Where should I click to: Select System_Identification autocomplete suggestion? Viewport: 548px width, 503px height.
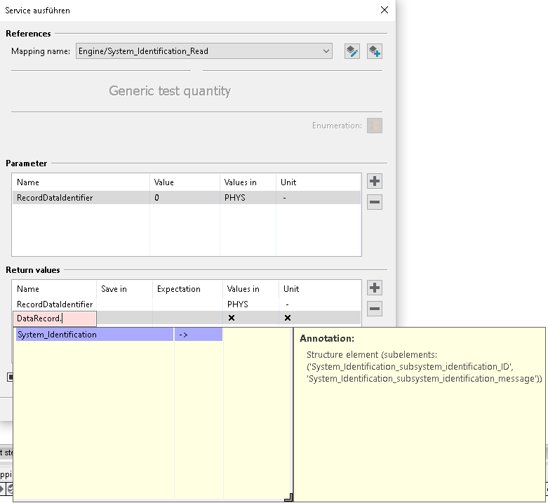pyautogui.click(x=95, y=335)
